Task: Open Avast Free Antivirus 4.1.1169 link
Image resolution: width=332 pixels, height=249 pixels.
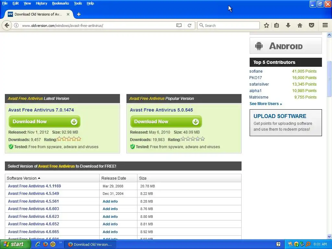Action: (x=34, y=186)
